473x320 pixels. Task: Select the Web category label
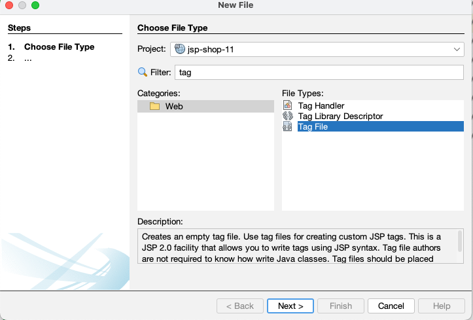(174, 106)
